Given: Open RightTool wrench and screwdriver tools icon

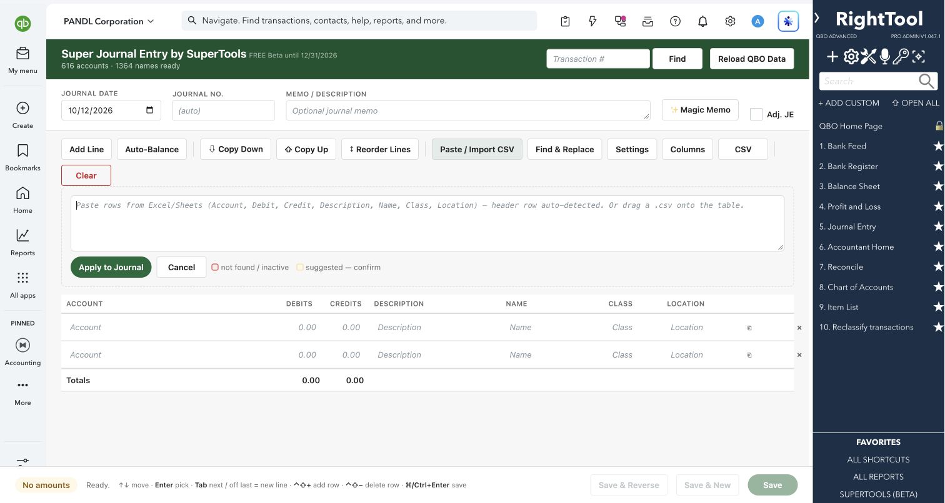Looking at the screenshot, I should coord(868,57).
